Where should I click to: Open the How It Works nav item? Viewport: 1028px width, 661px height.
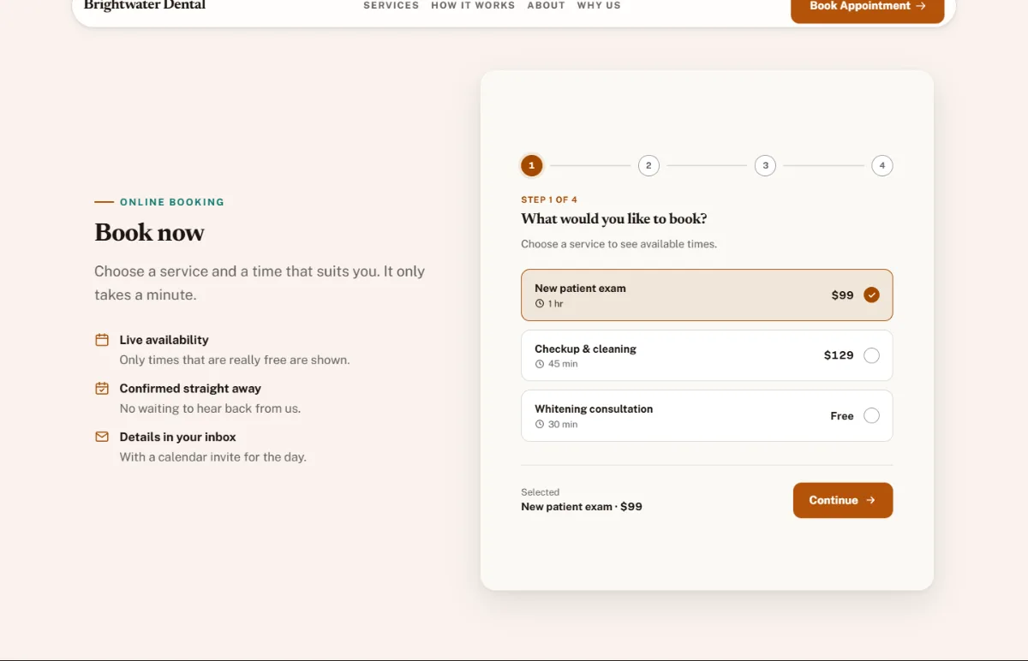(473, 5)
